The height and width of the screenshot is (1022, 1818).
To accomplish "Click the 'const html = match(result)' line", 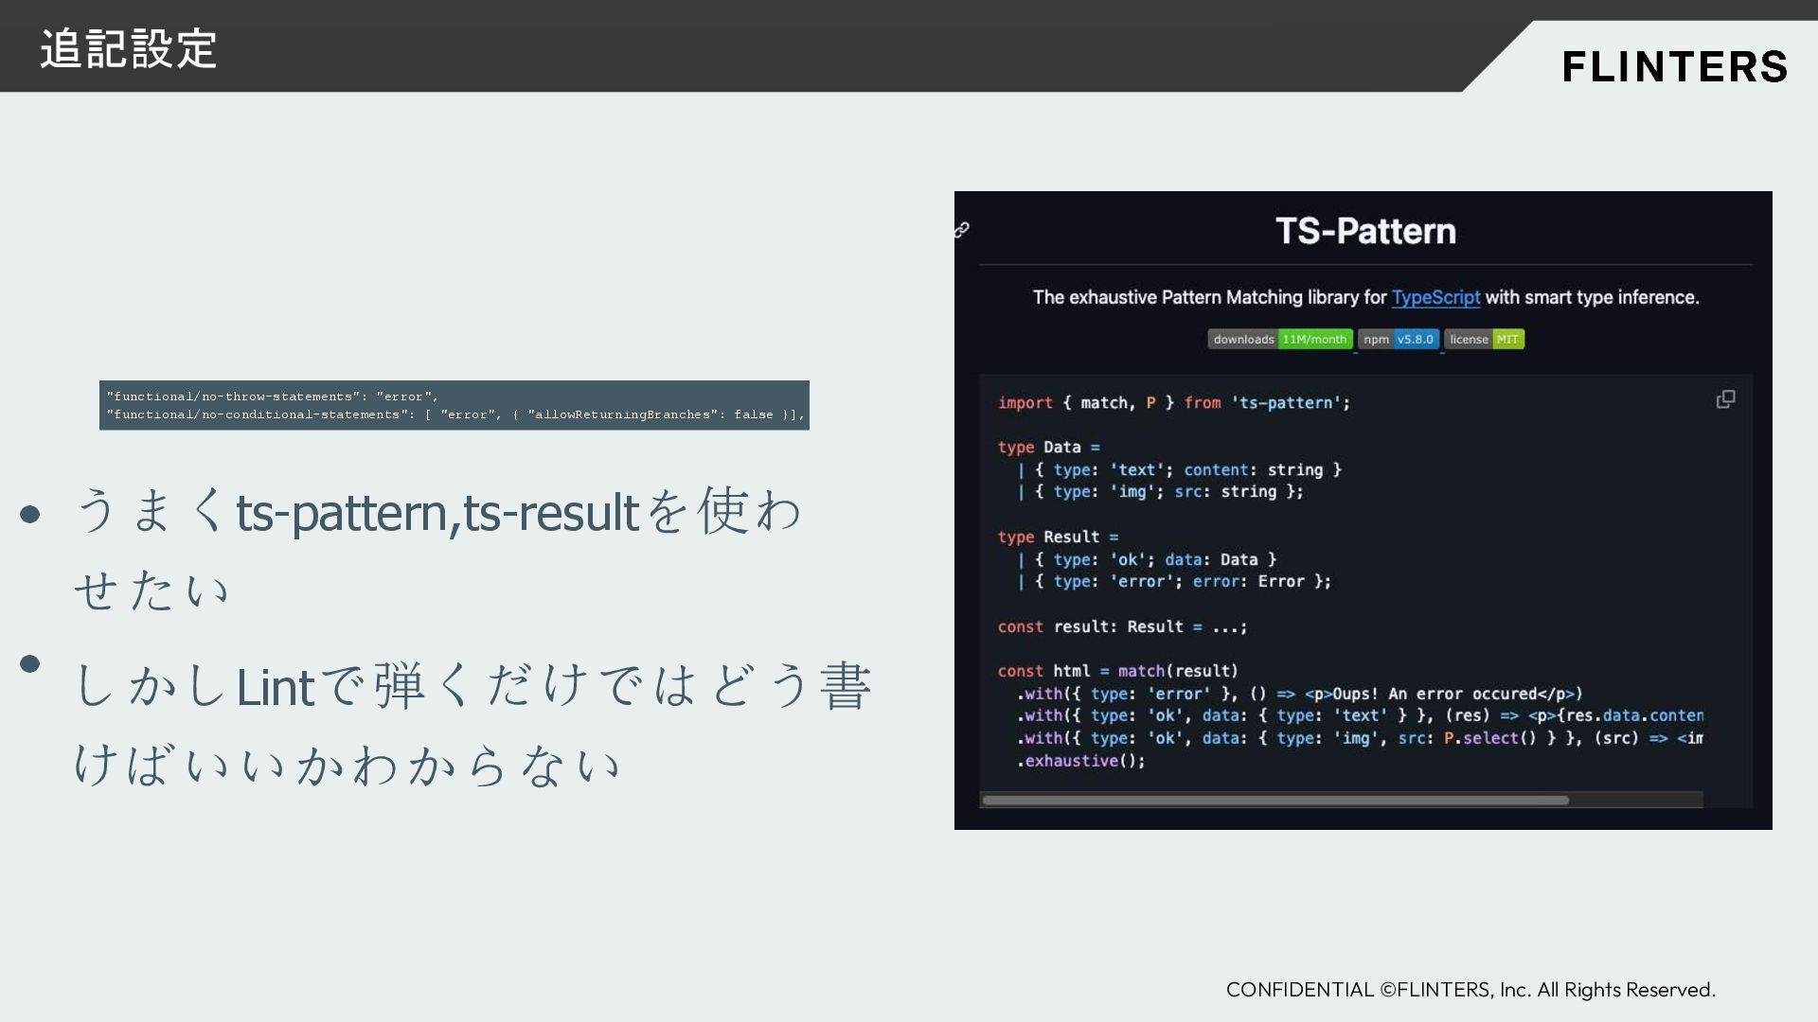I will [x=1117, y=671].
